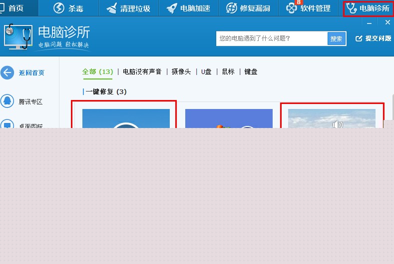Open the 修复漏洞 repair icon
Viewport: 394px width, 264px height.
pos(231,8)
